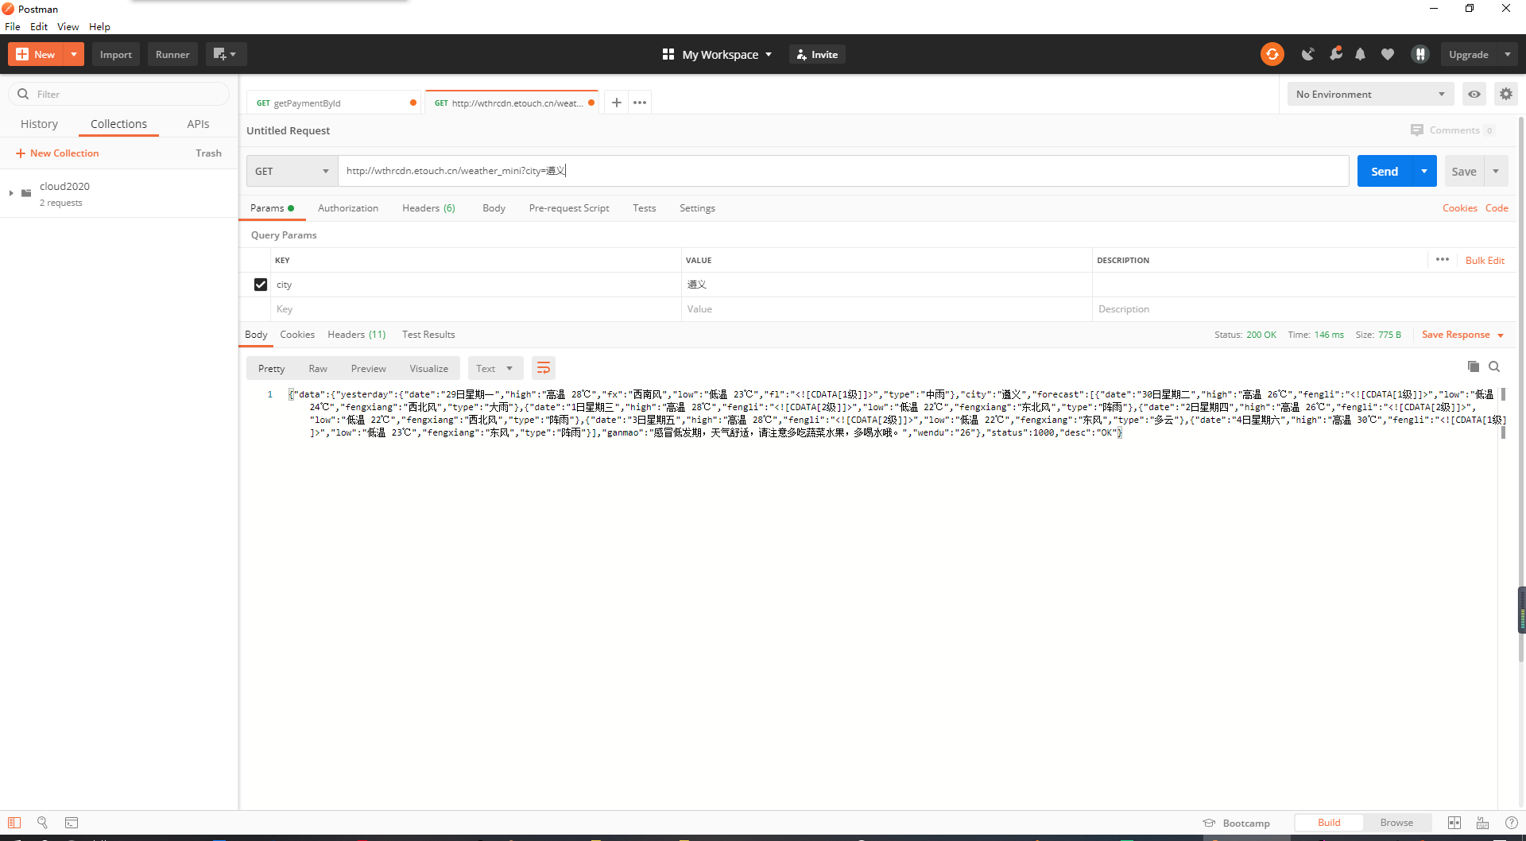Switch to the APIs tab
1526x841 pixels.
pos(198,124)
